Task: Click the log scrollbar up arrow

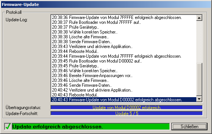Action: [x=199, y=18]
